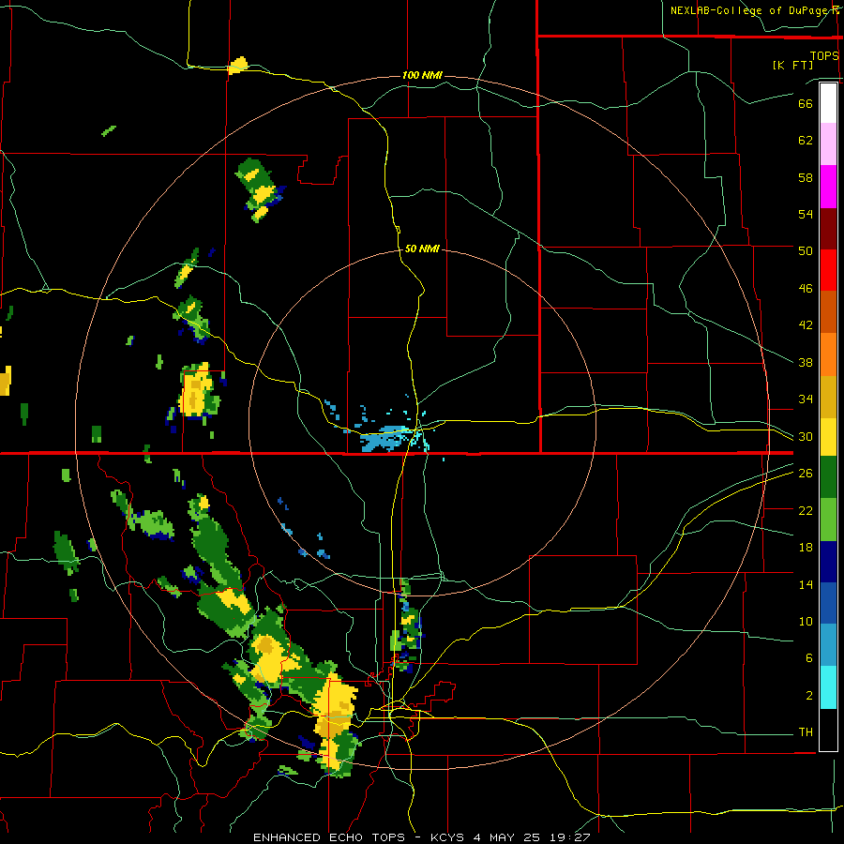Click the "10" legend value
844x844 pixels.
pyautogui.click(x=806, y=621)
